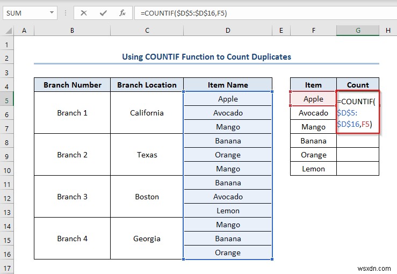Click the 'Branch Number' header cell
397x274 pixels.
72,85
